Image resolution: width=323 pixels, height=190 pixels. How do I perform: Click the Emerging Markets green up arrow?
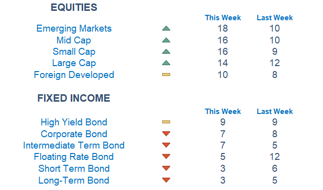tap(166, 29)
